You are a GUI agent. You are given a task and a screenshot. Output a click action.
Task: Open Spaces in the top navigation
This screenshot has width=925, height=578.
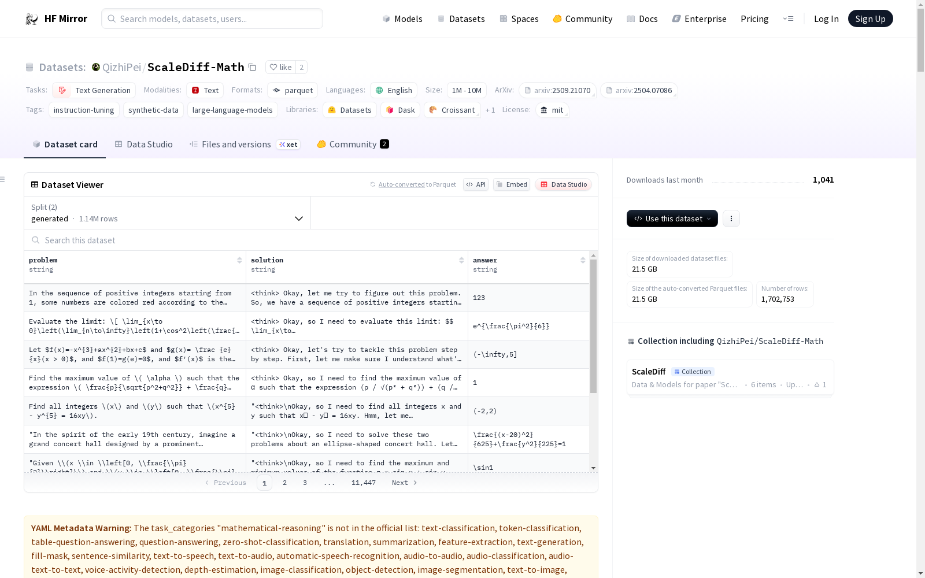(x=519, y=18)
